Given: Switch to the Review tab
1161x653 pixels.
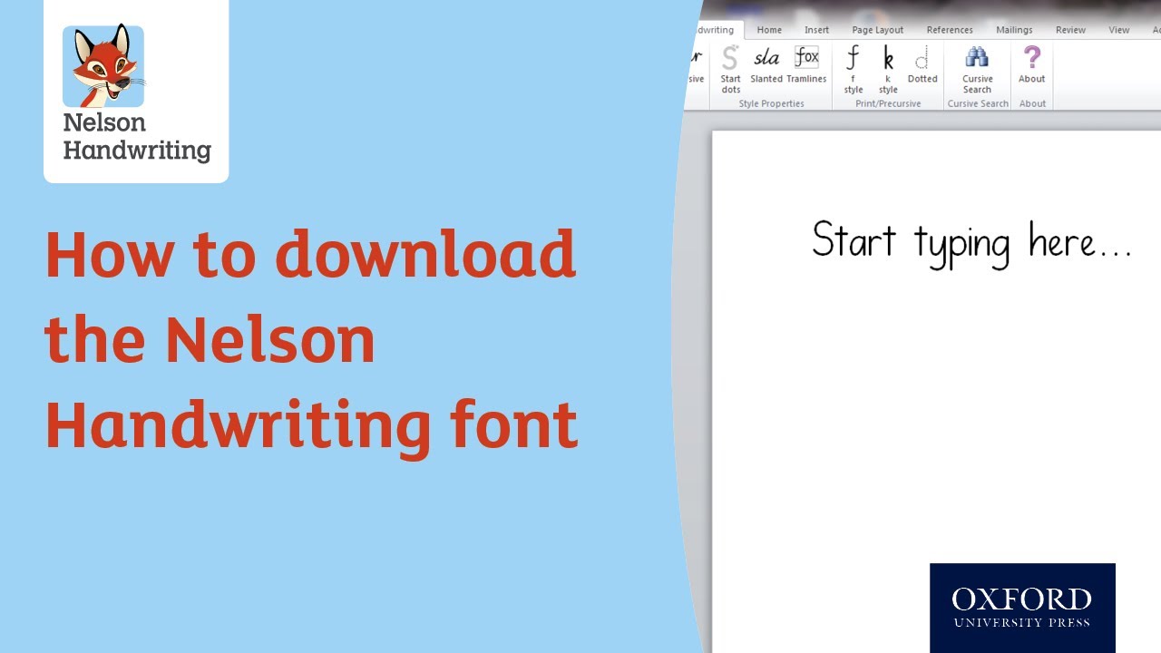Looking at the screenshot, I should [x=1070, y=30].
